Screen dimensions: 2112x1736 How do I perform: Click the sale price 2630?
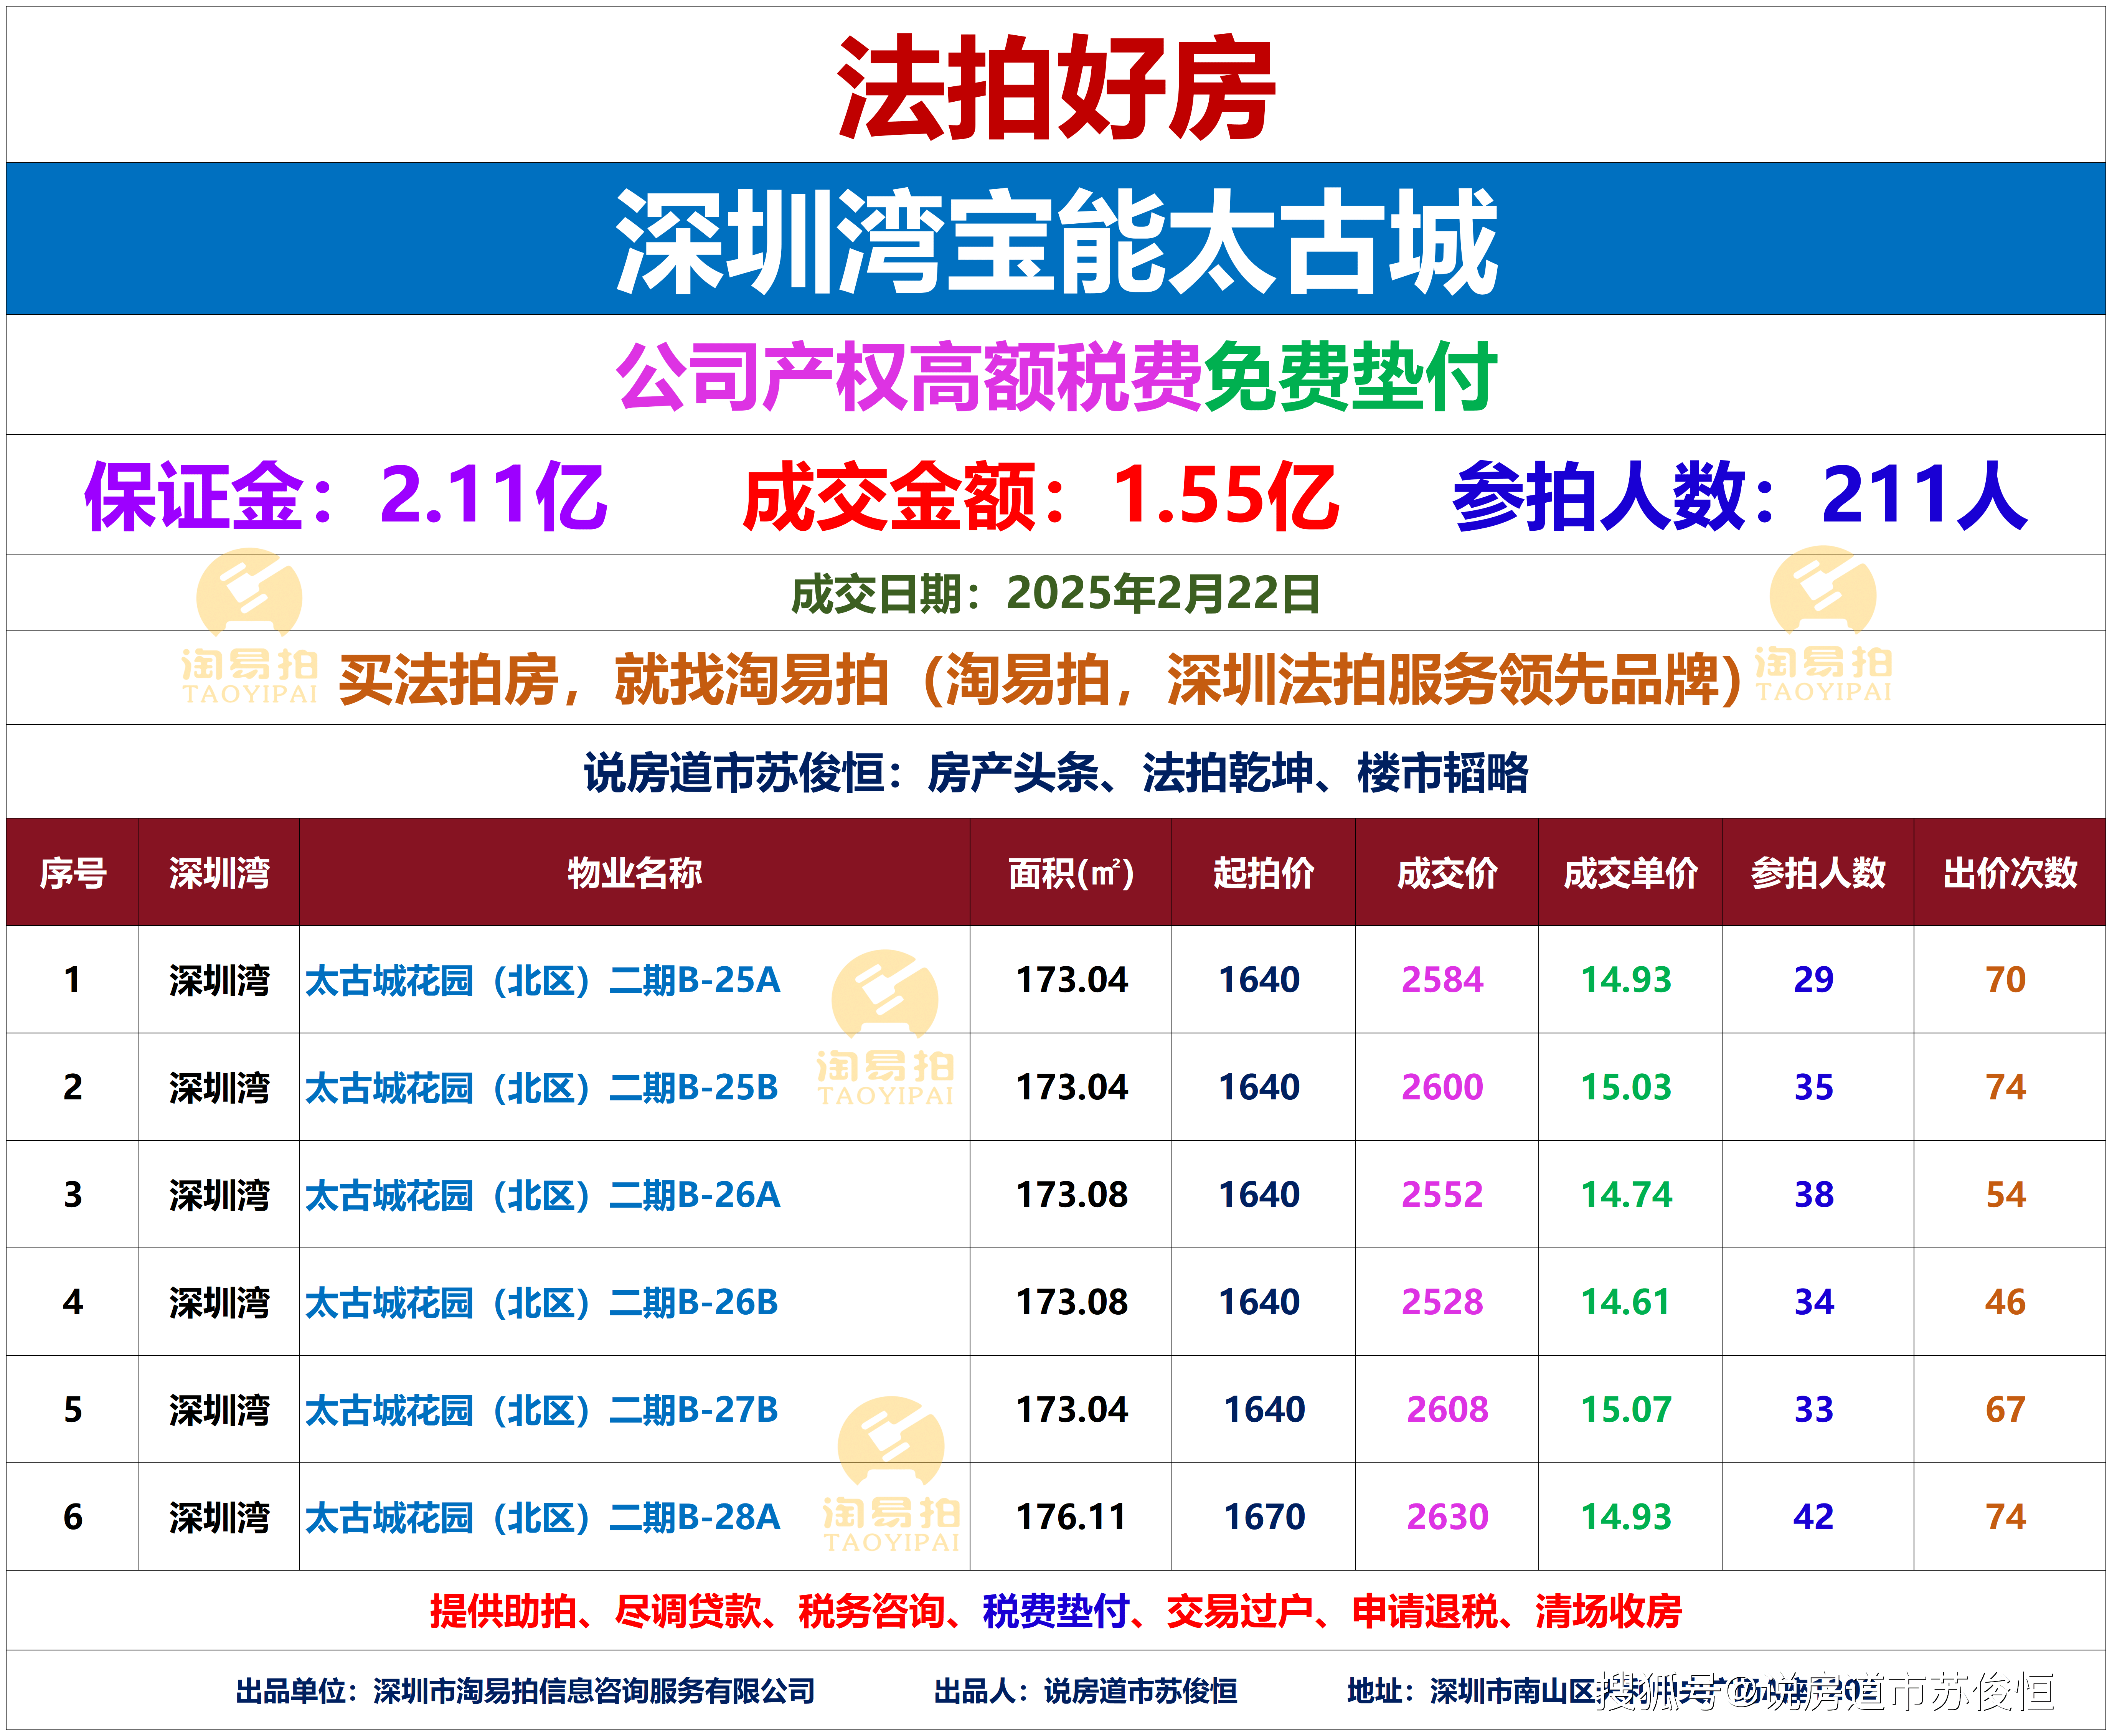[1448, 1517]
